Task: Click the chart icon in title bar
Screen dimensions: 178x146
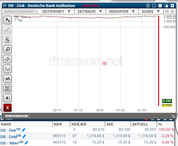Action: click(x=5, y=5)
